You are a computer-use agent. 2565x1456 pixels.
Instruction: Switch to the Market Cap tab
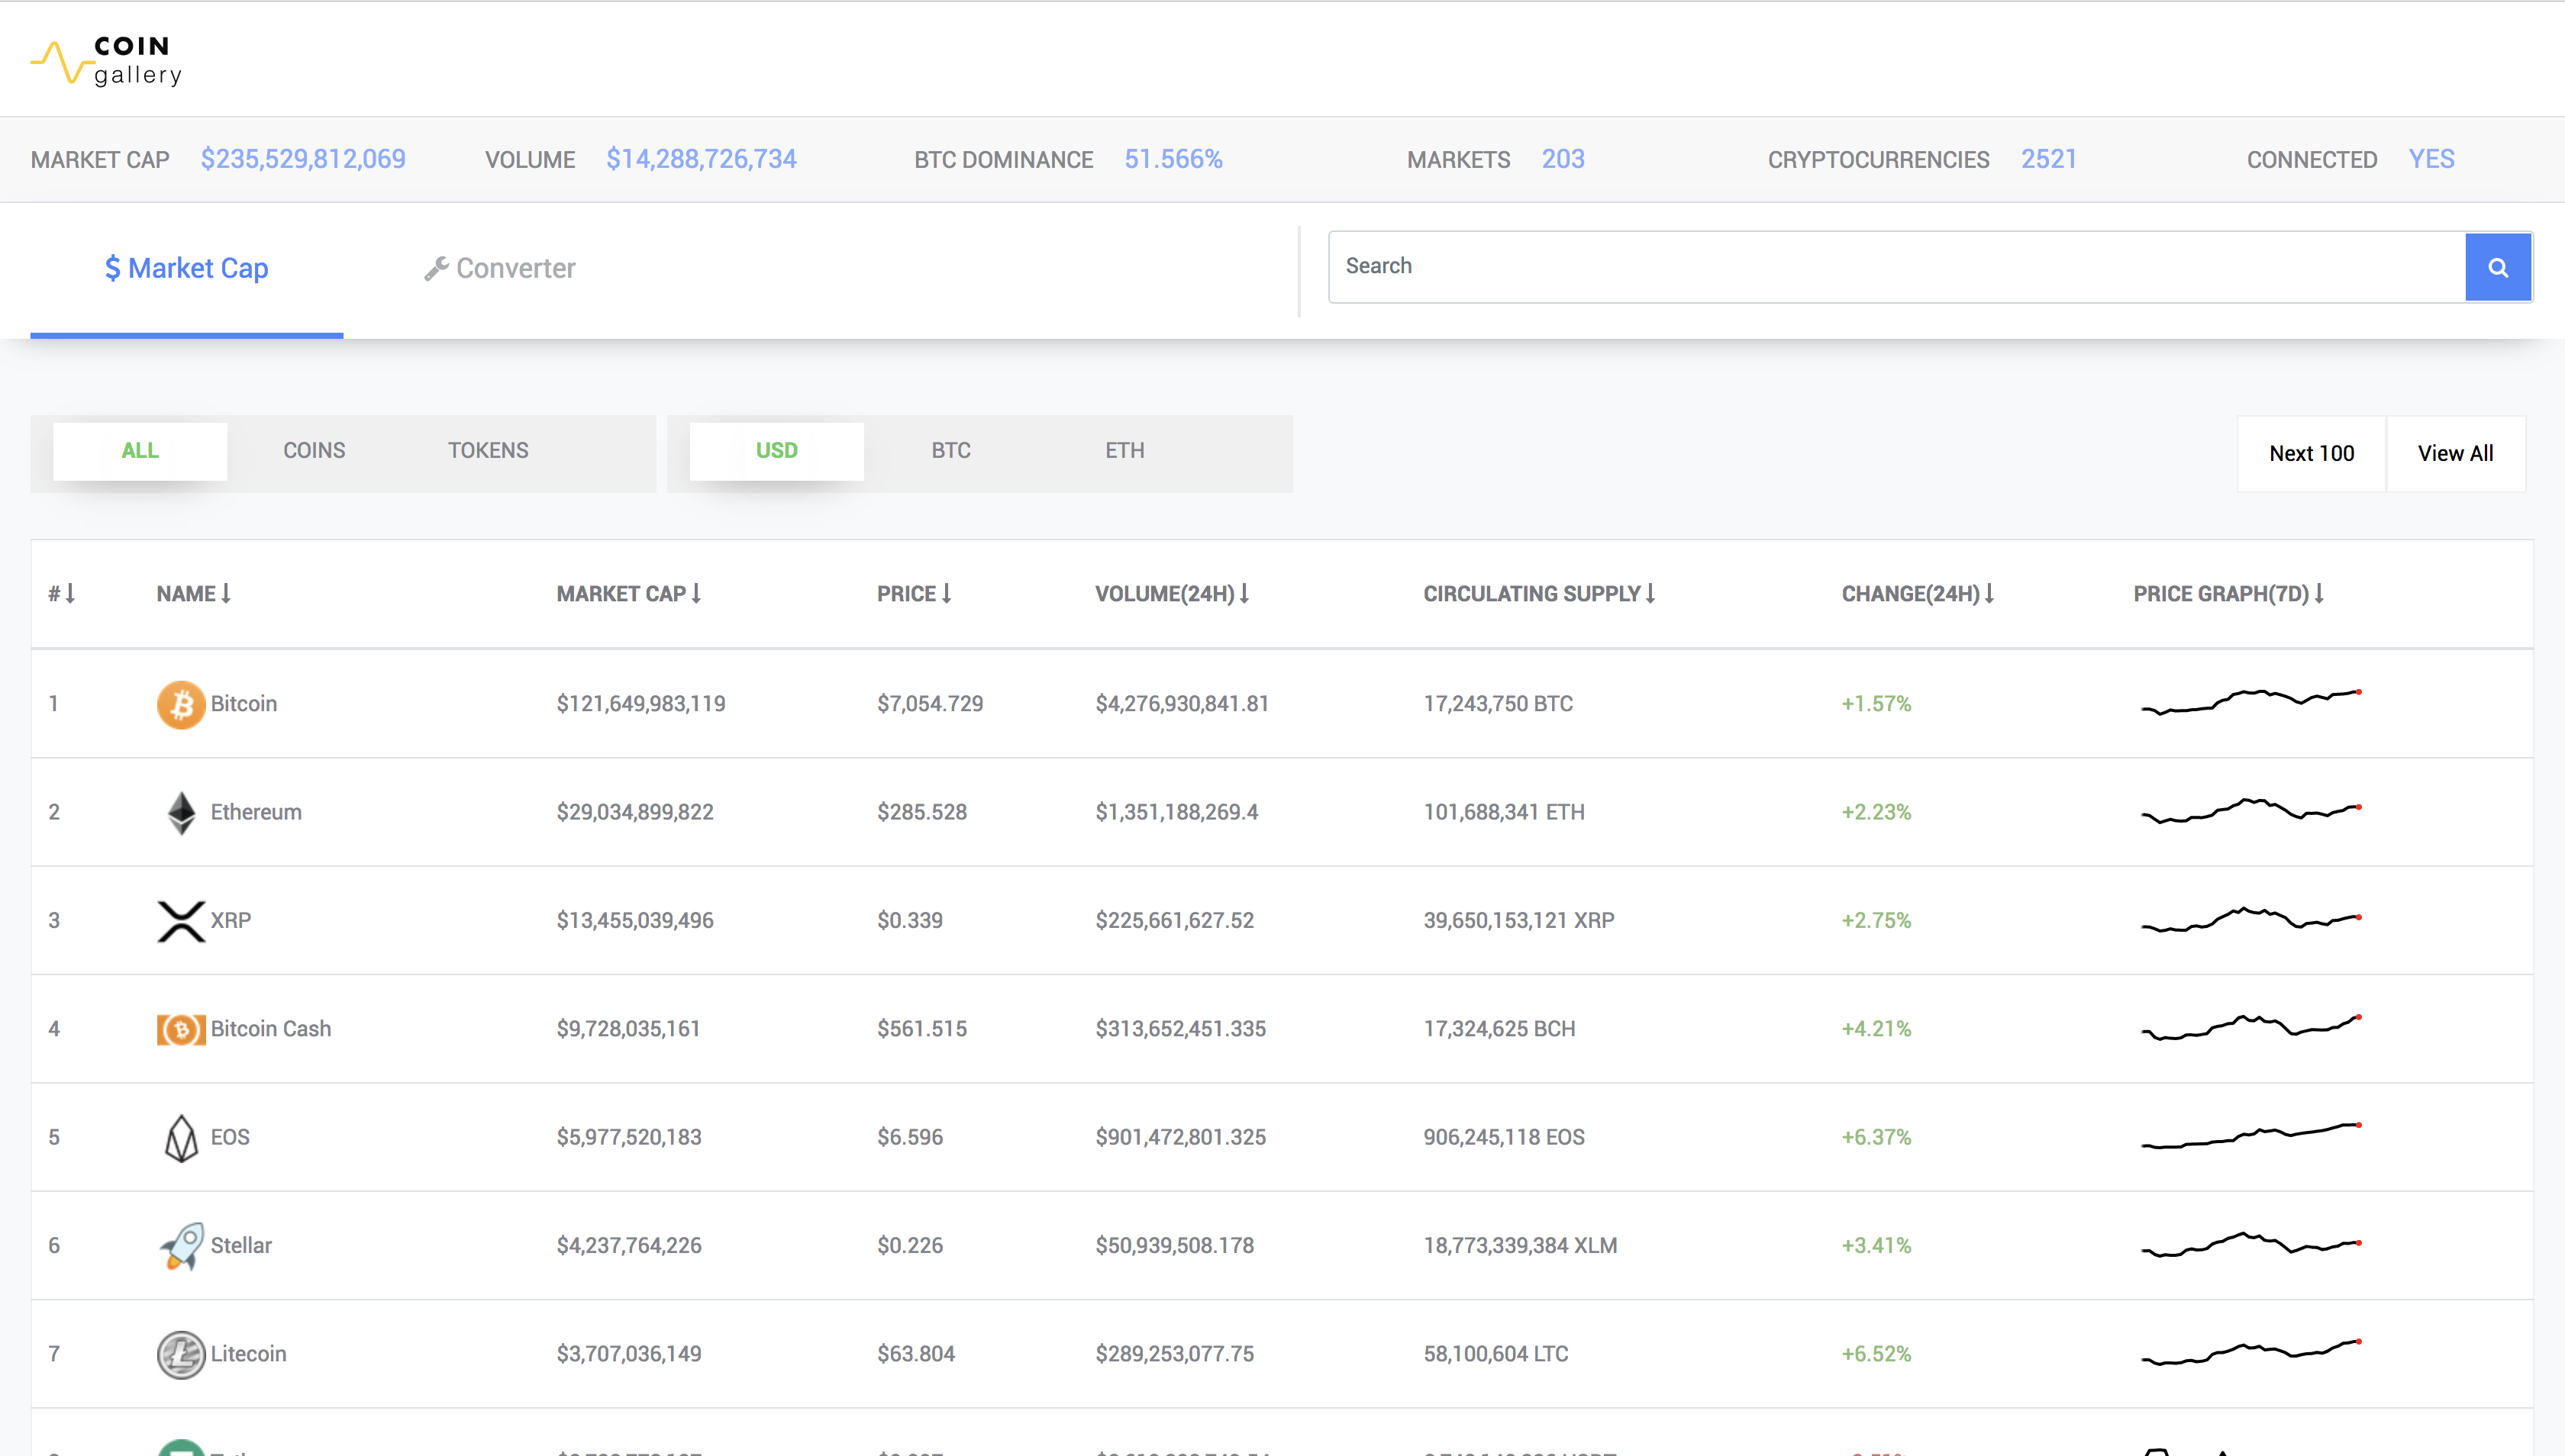pos(187,268)
